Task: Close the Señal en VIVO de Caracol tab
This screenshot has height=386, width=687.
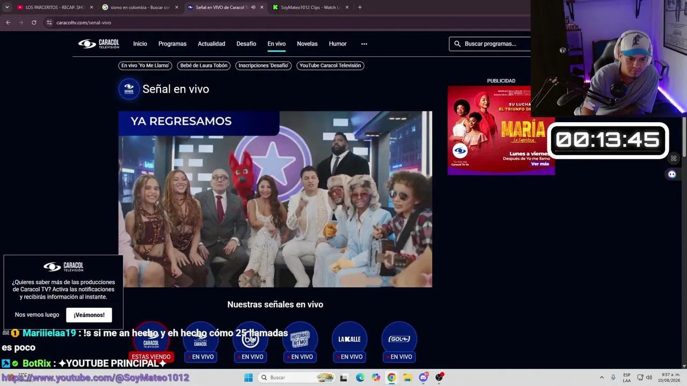Action: point(262,8)
